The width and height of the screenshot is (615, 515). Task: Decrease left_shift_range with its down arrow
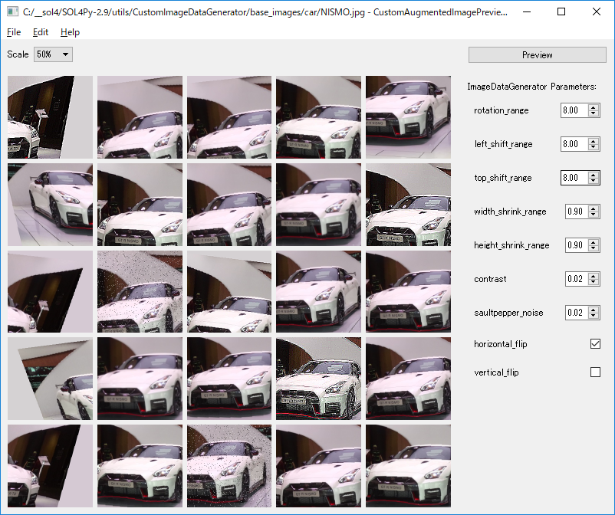(594, 147)
